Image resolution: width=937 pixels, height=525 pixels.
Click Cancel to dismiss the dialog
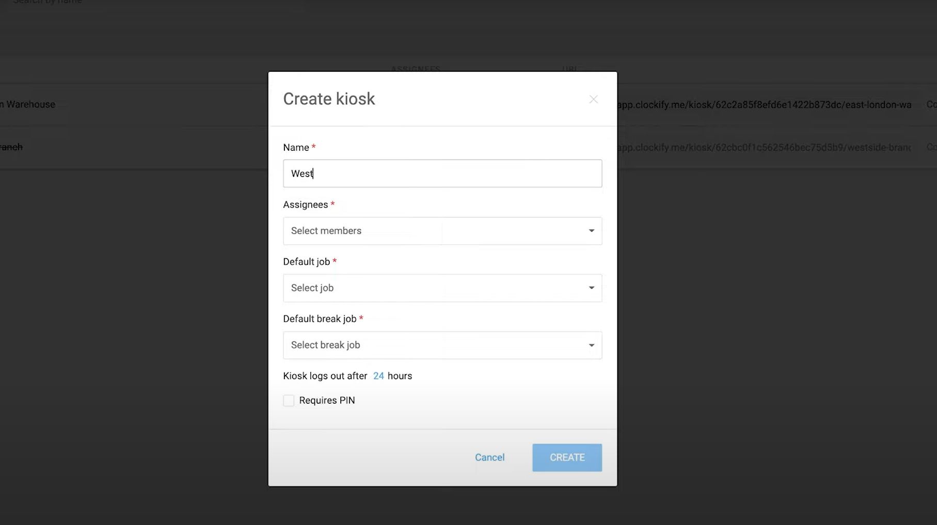click(489, 457)
